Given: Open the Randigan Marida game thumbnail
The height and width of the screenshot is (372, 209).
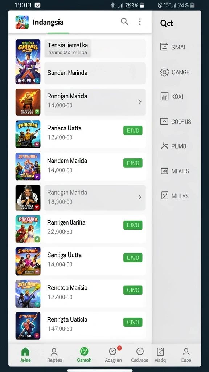Looking at the screenshot, I should coord(28,198).
